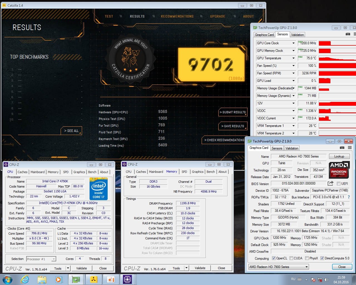Click GPU Name field AMD Radeon HD 7900 Series

tap(298, 156)
